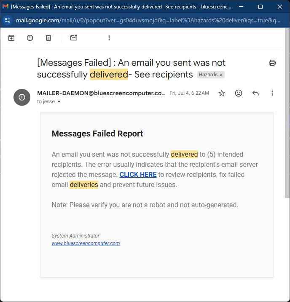Report this message as spam
This screenshot has width=290, height=302.
point(30,38)
